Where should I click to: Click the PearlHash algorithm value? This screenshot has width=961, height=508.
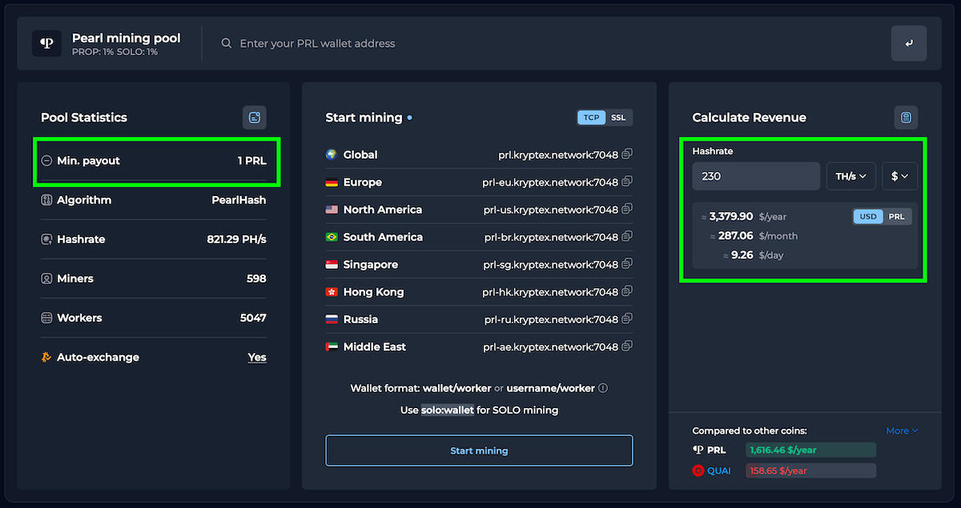(x=239, y=200)
